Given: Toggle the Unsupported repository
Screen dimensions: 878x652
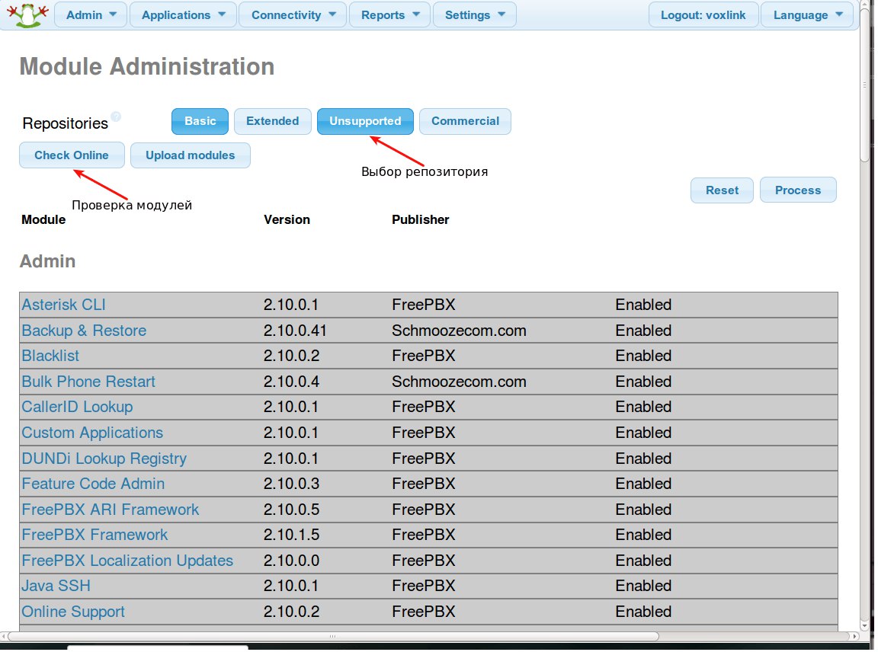Looking at the screenshot, I should 365,121.
